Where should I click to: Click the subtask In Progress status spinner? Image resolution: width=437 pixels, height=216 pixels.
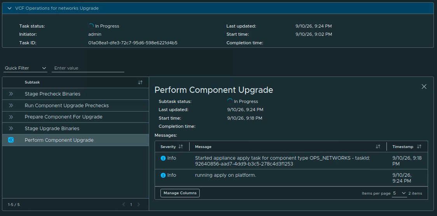(230, 101)
